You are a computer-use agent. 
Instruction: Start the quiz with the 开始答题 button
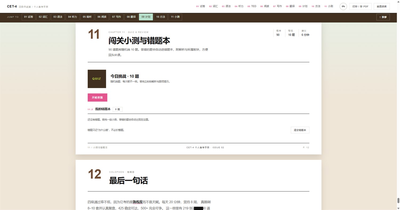[x=97, y=98]
